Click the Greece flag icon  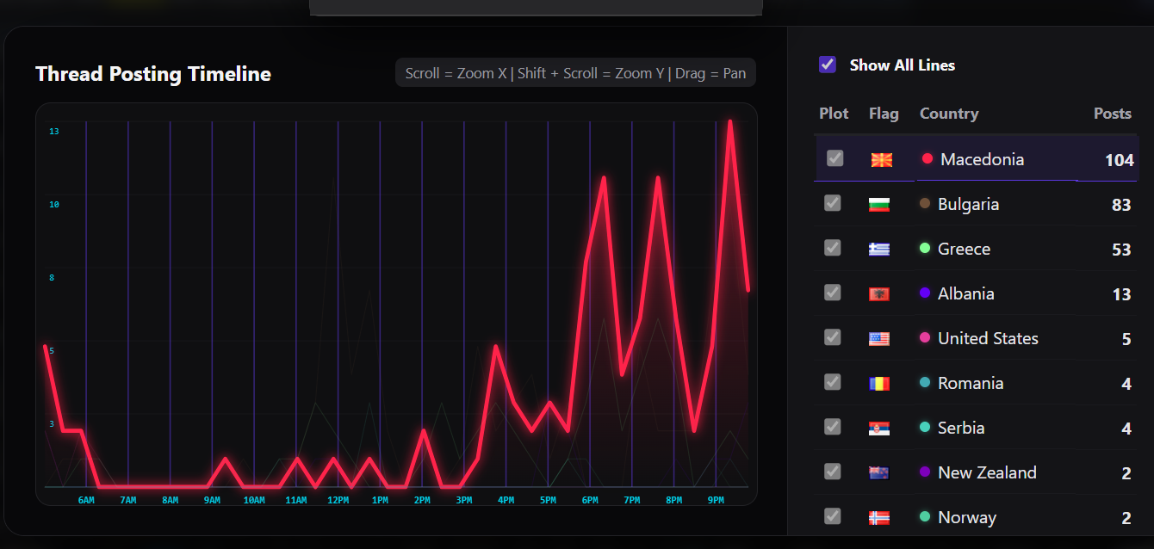pyautogui.click(x=879, y=250)
